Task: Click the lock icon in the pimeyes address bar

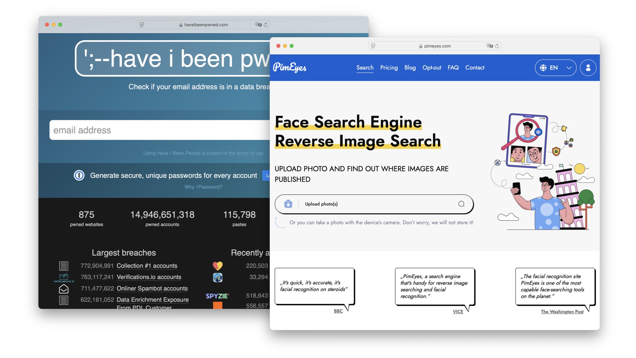Action: tap(421, 46)
